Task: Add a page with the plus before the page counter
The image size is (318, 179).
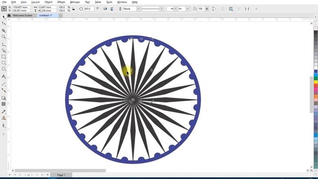Action: pos(9,175)
